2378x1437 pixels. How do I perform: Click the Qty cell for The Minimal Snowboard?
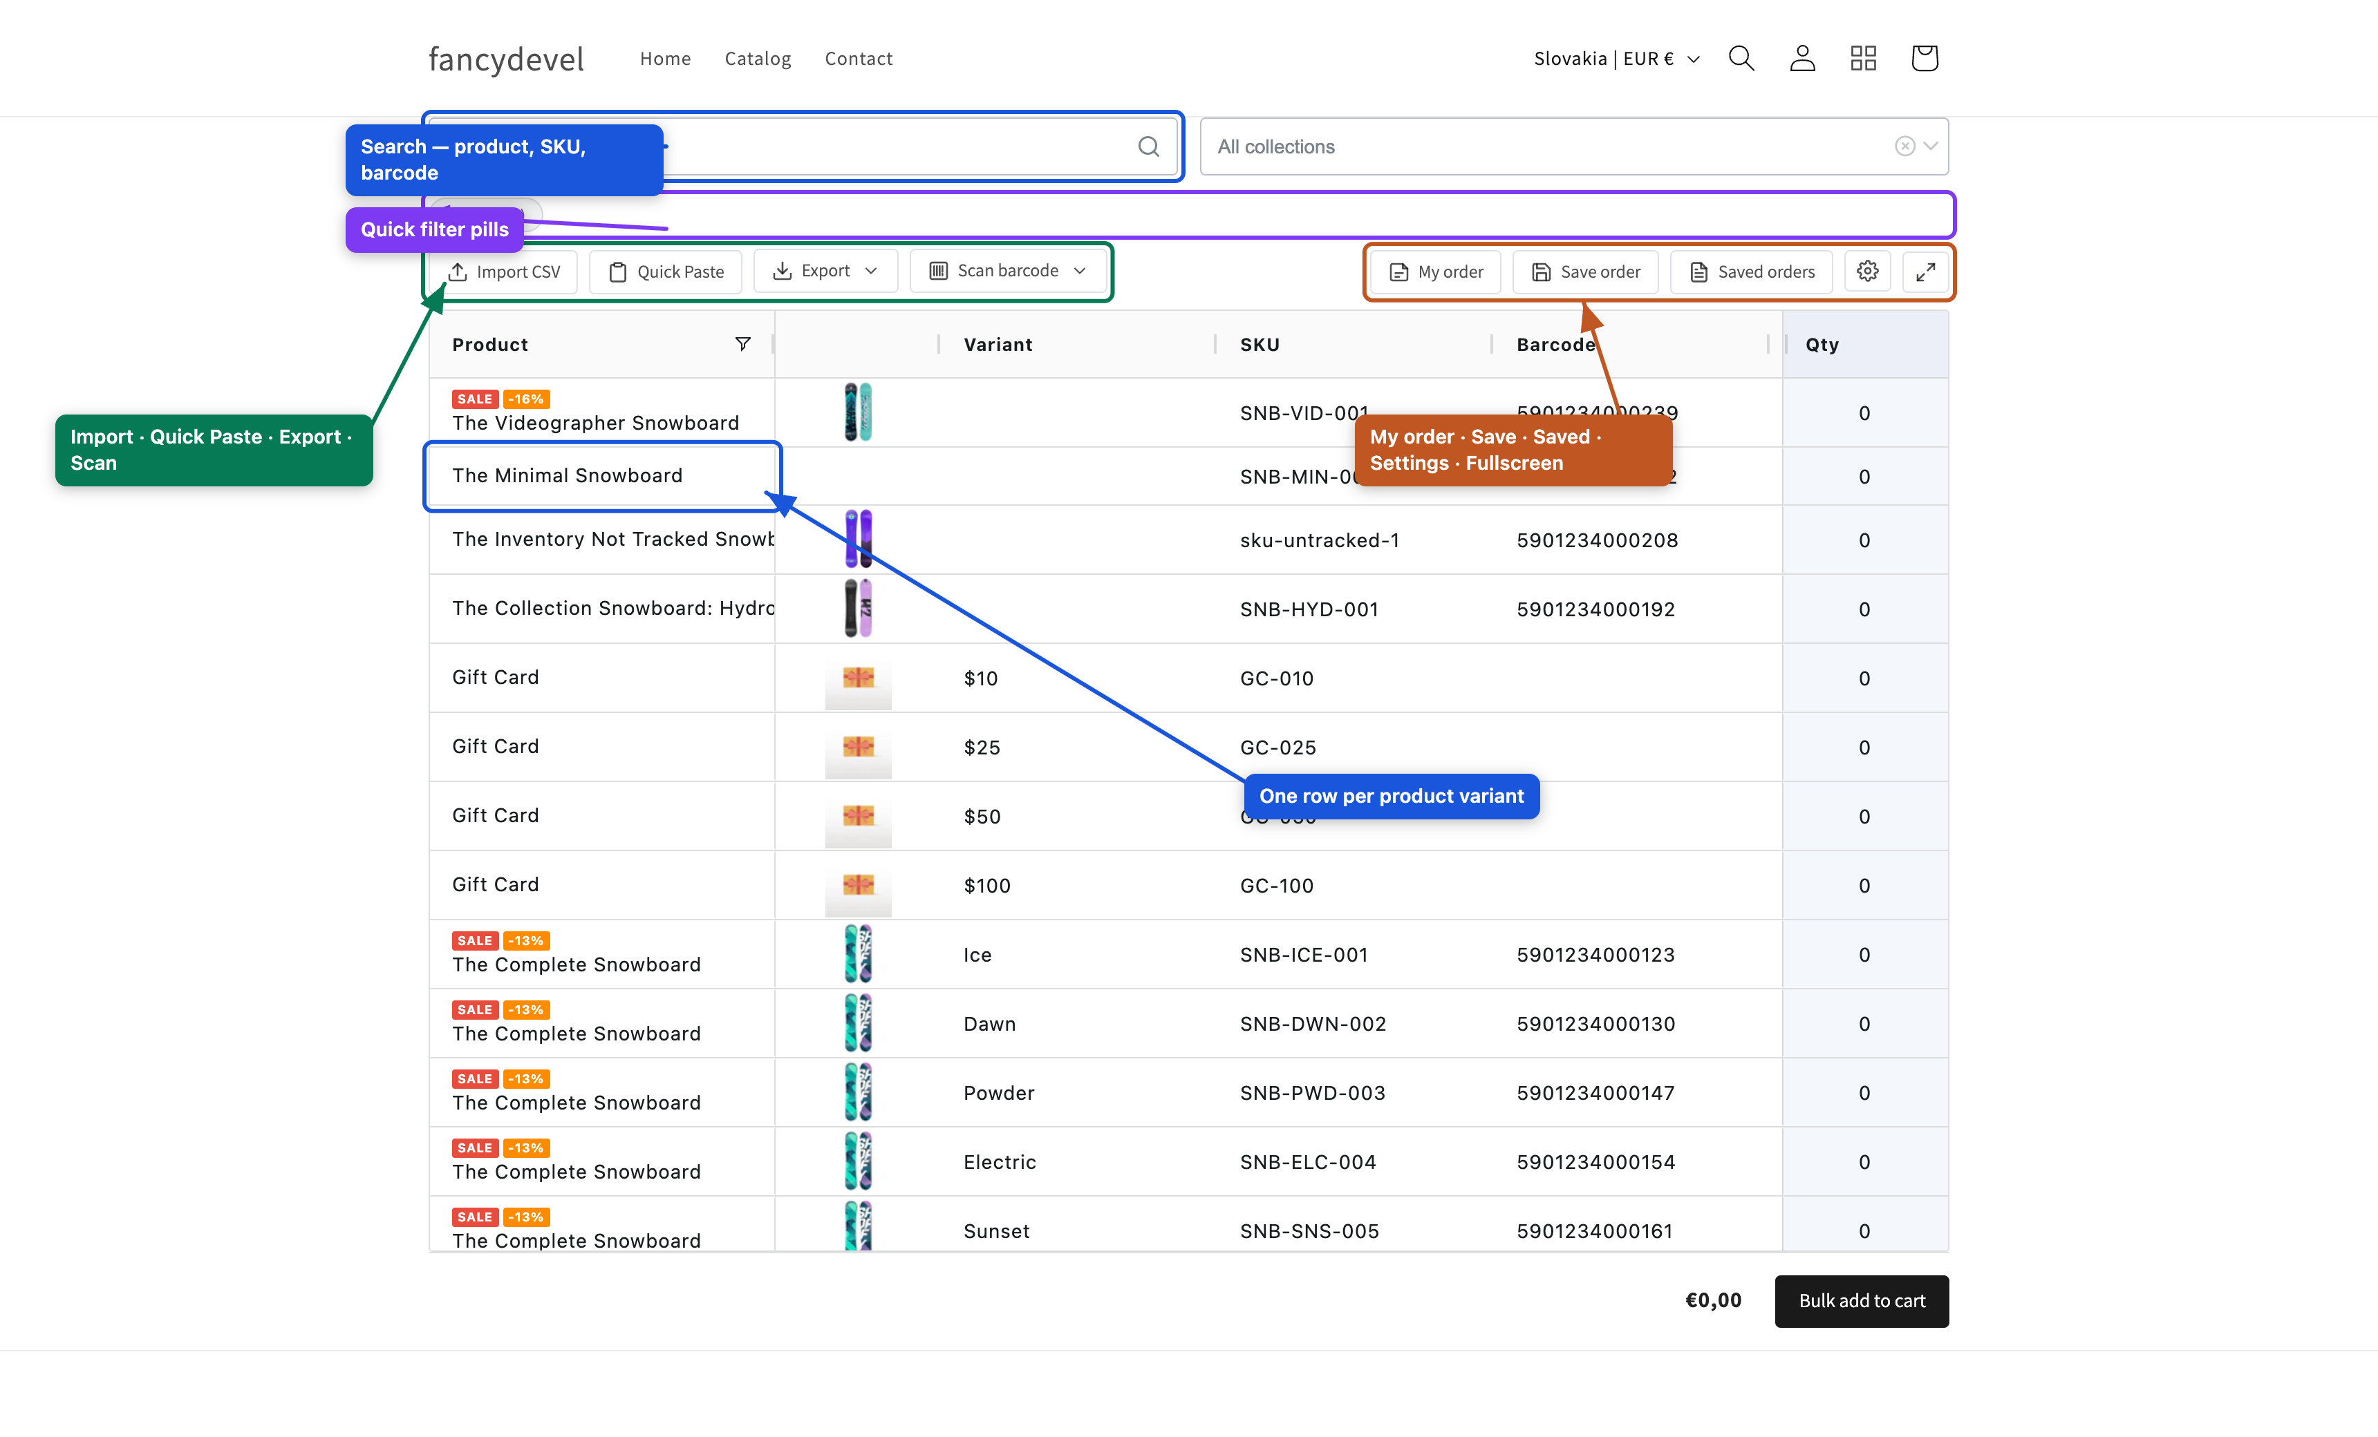(x=1864, y=477)
